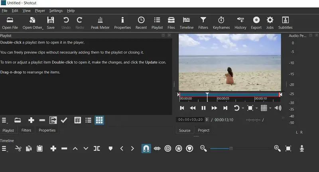The height and width of the screenshot is (172, 319).
Task: Select the Properties tab below playlist panel
Action: (47, 130)
